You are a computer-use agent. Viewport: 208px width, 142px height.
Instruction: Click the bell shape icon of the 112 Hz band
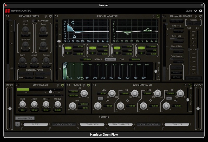(117, 53)
